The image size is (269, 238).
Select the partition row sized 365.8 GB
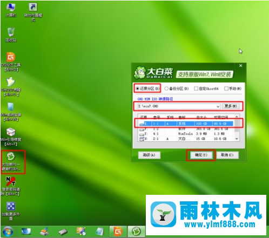[x=186, y=129]
